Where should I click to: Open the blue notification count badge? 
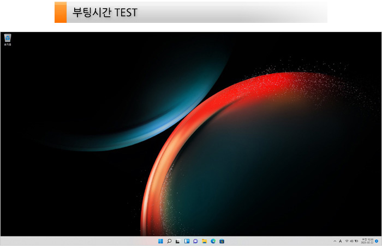point(377,241)
